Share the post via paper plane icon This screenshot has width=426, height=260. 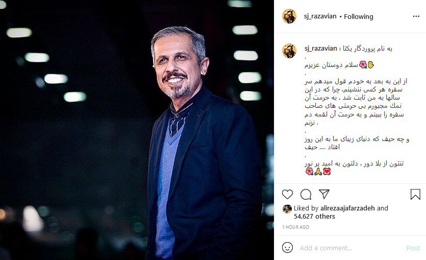(x=324, y=194)
